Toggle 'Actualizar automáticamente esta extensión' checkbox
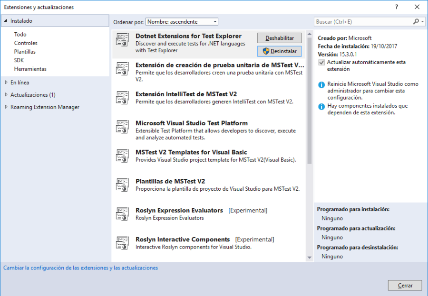 (x=322, y=62)
